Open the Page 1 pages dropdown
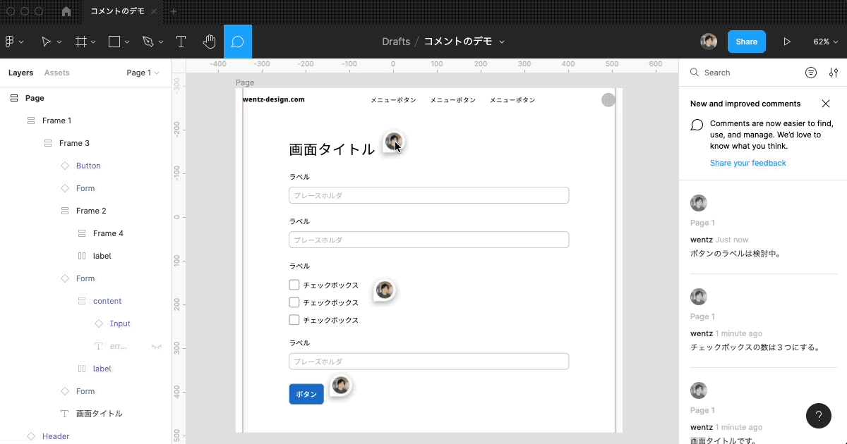This screenshot has width=847, height=444. 143,73
